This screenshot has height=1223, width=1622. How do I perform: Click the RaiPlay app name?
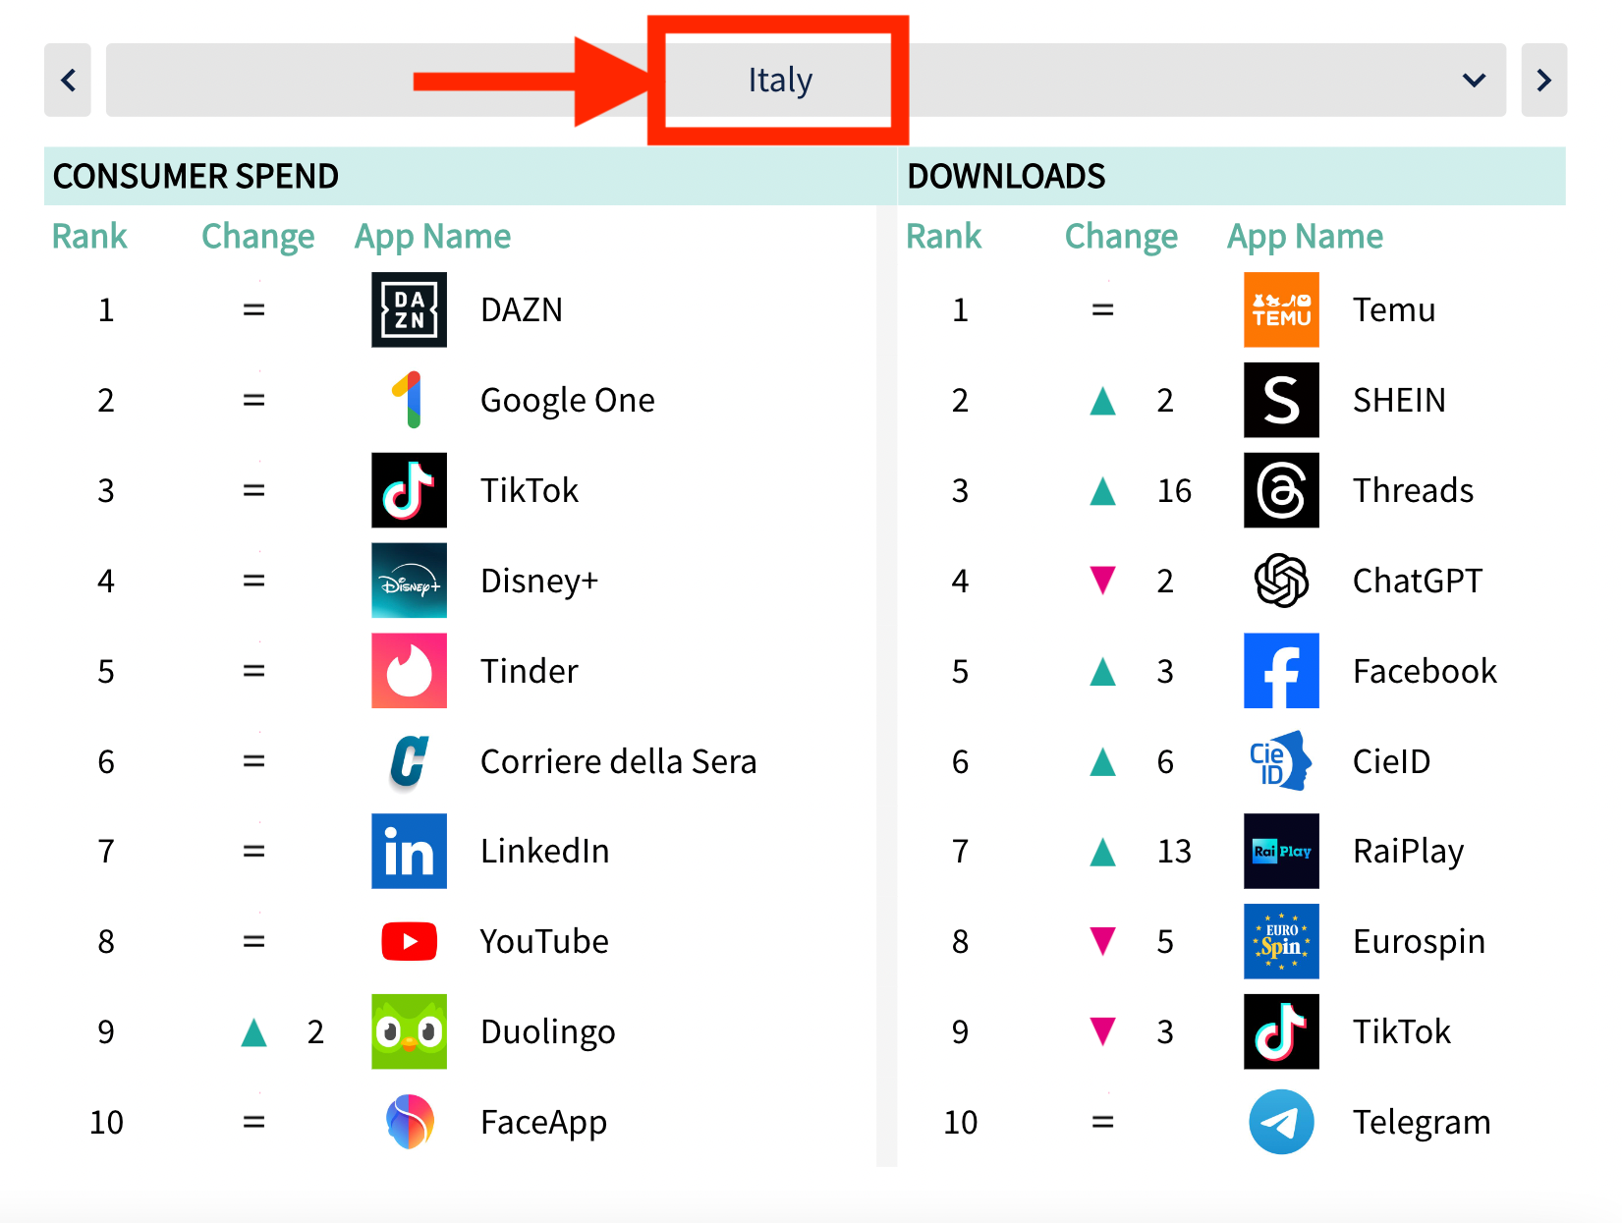pos(1408,851)
